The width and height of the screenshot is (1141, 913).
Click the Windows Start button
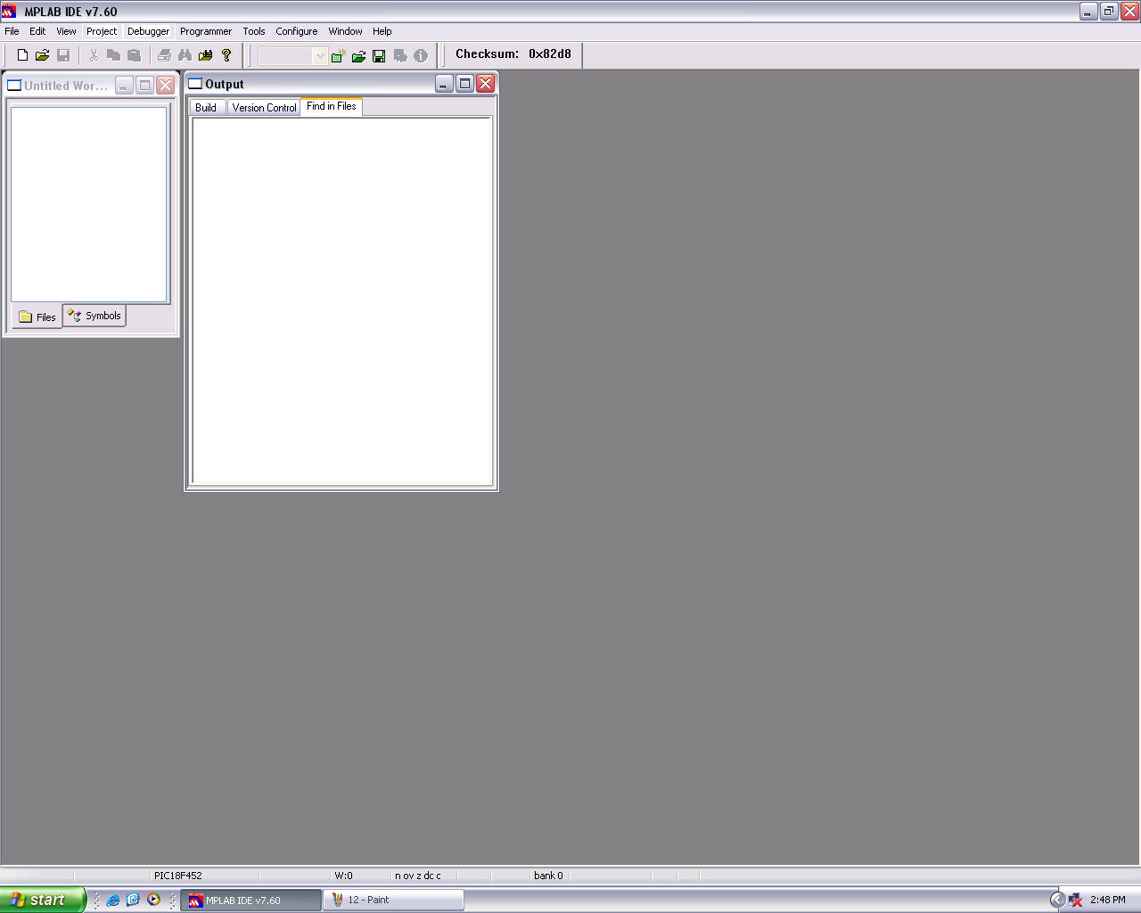click(x=43, y=900)
